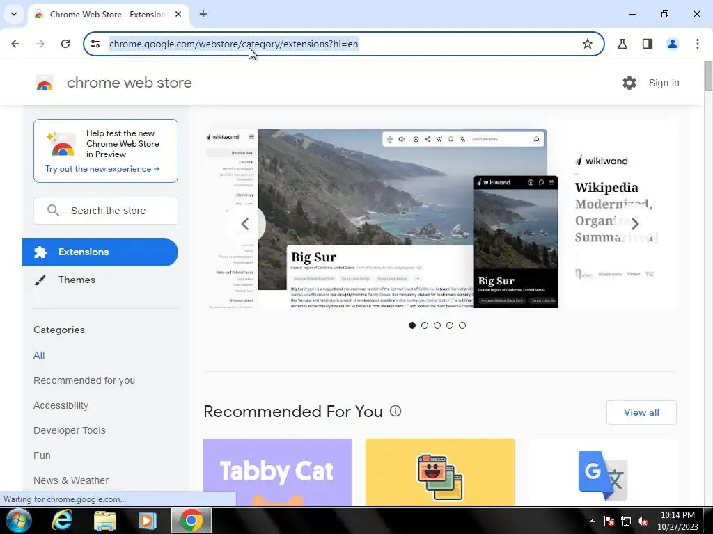Screen dimensions: 713x534
Task: Click the page vertical scrollbar thumb
Action: click(708, 76)
